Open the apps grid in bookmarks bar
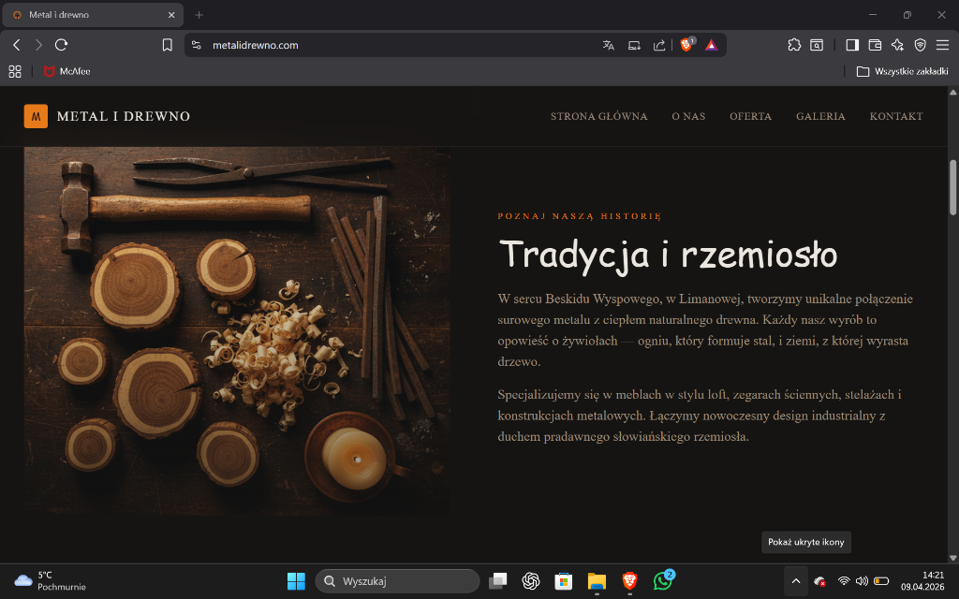This screenshot has height=599, width=959. [x=15, y=71]
